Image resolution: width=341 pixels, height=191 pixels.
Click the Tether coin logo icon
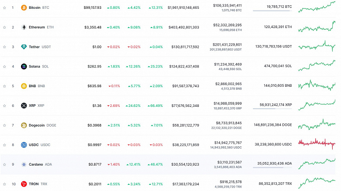click(x=24, y=47)
